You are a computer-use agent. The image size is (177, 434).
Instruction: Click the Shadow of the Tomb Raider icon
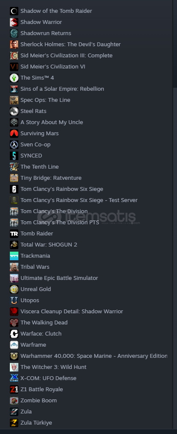14,11
